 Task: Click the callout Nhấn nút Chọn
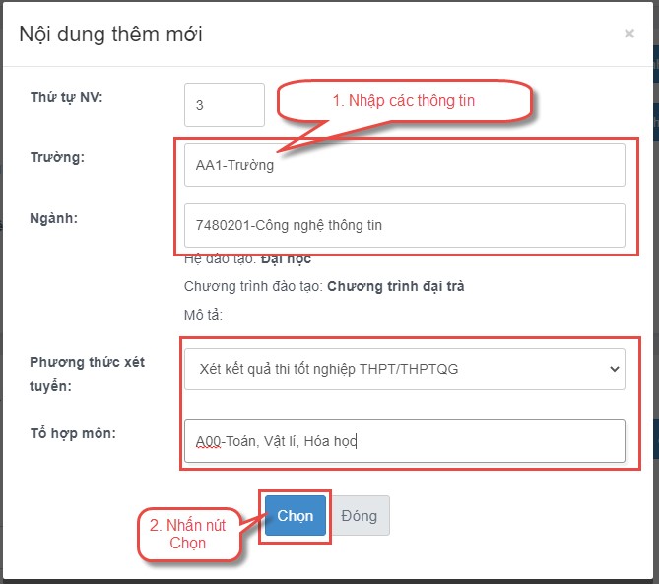187,534
